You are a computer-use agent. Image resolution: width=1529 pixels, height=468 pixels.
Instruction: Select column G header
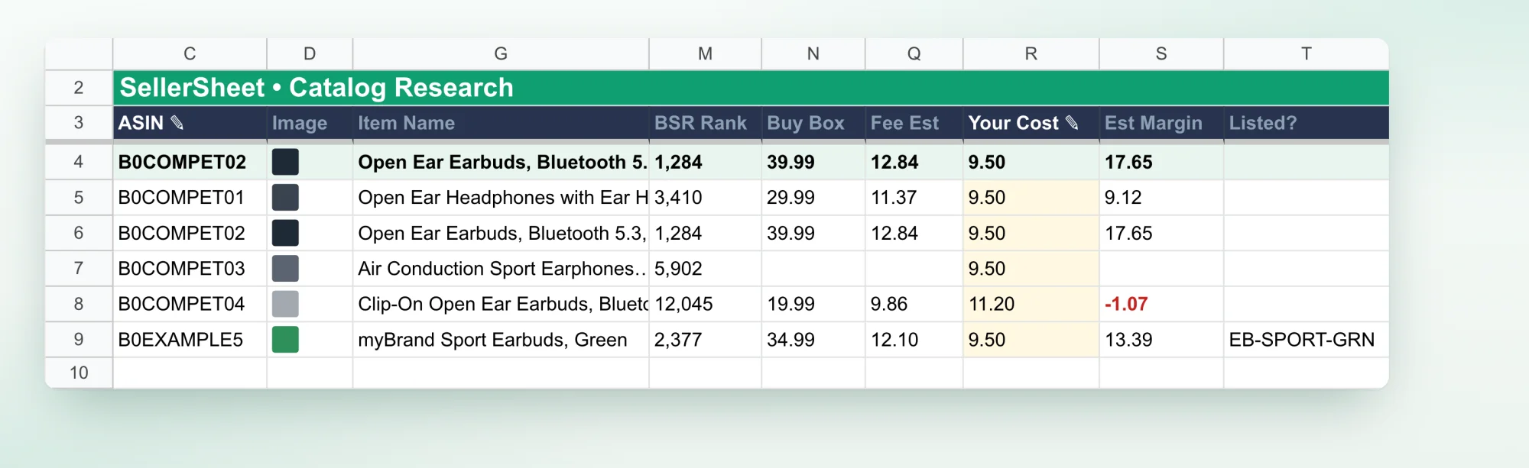(x=501, y=53)
